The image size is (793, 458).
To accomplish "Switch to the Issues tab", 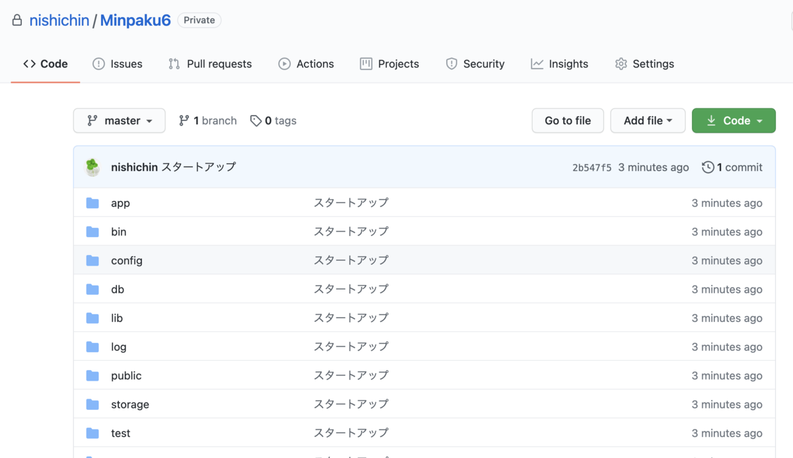I will [118, 64].
